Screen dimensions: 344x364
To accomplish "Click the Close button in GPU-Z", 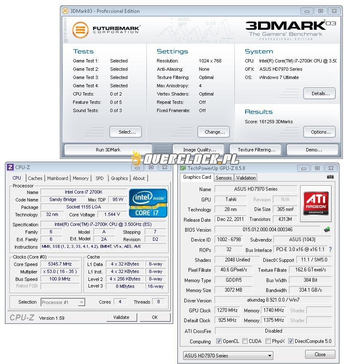I will (320, 354).
